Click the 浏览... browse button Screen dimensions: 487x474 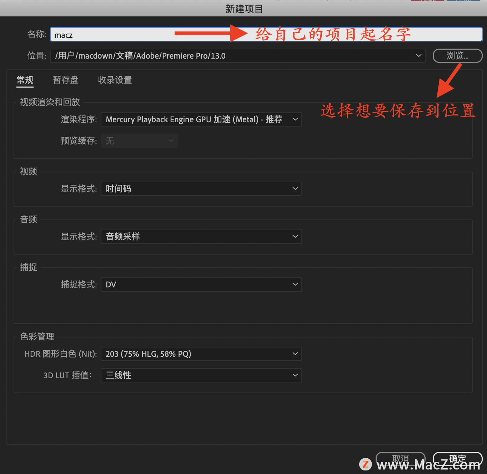point(457,56)
